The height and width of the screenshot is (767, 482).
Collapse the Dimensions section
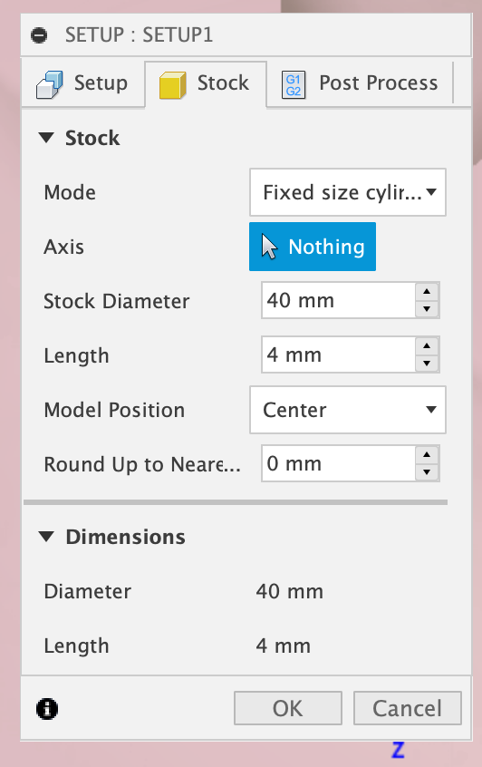point(47,537)
